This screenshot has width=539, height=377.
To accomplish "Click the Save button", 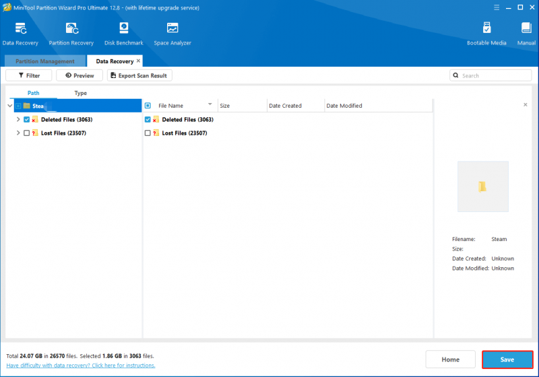I will [507, 359].
